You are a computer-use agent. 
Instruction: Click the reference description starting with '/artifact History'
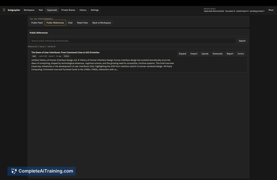point(102,65)
